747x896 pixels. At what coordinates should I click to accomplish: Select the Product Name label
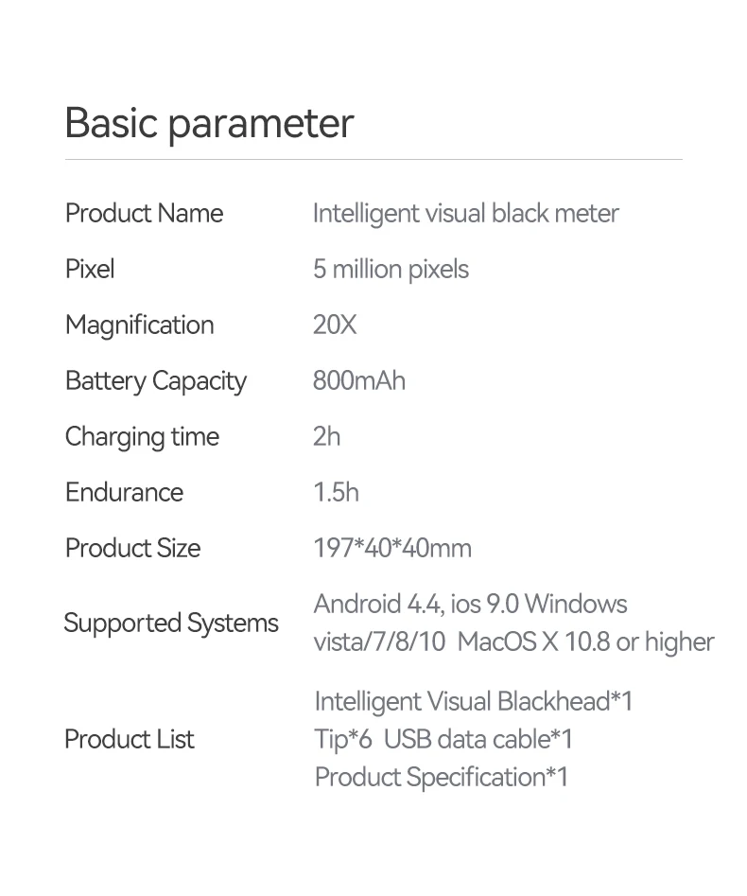[144, 214]
